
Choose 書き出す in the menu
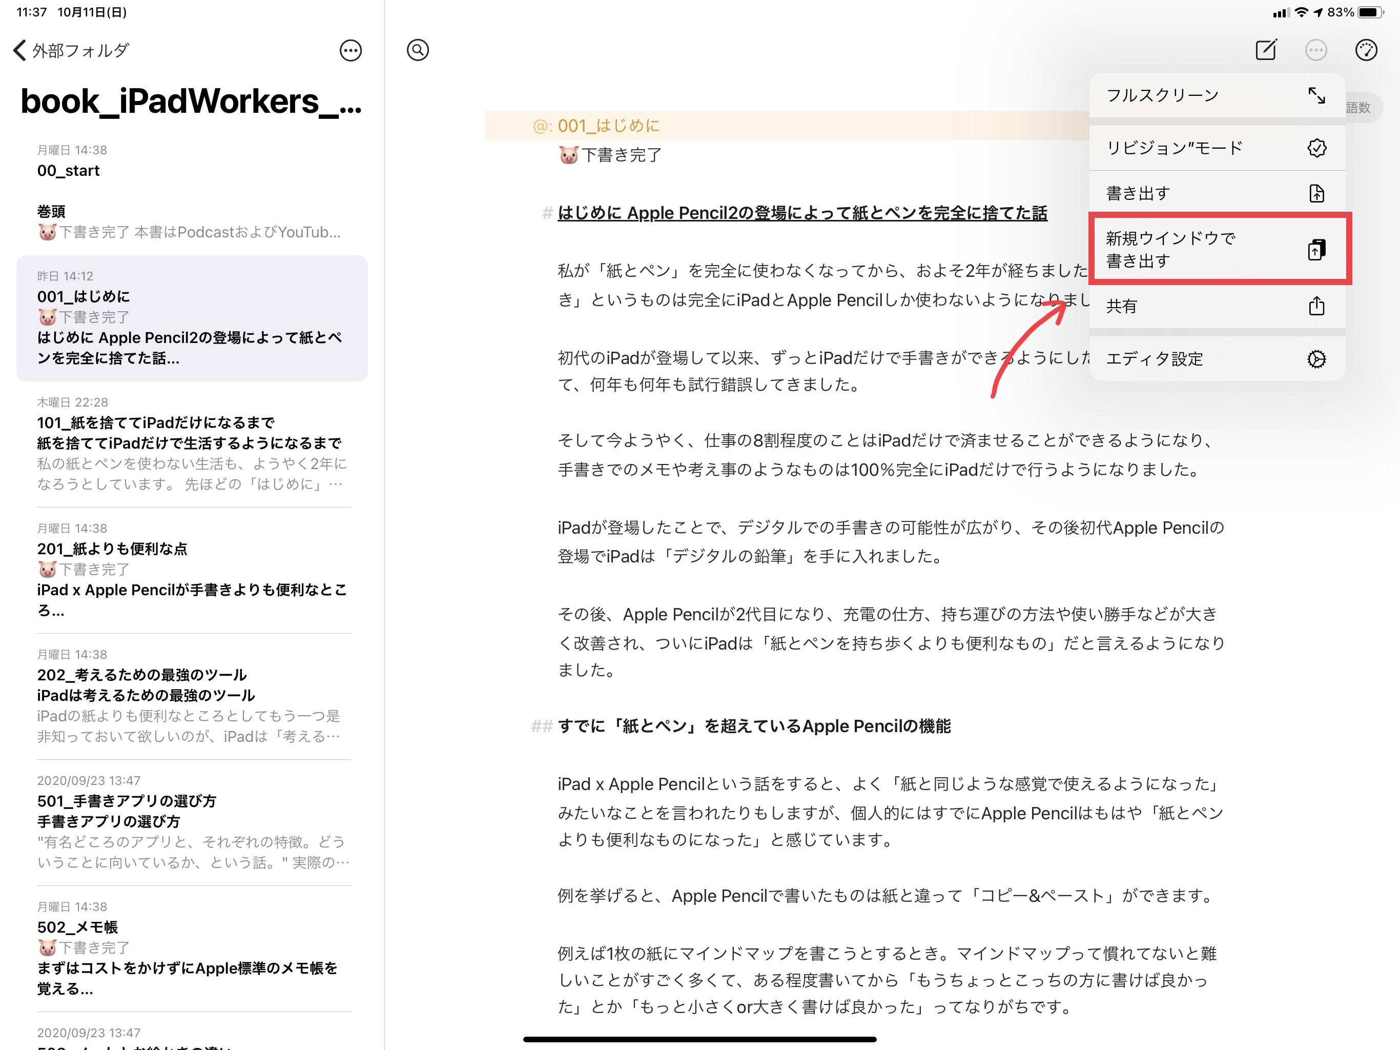point(1217,193)
